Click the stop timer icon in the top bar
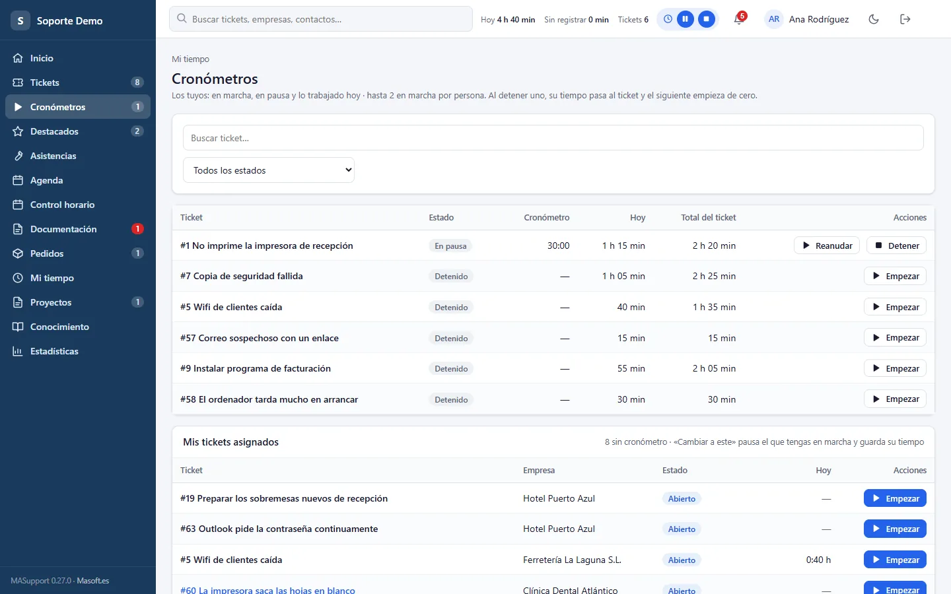 [707, 19]
